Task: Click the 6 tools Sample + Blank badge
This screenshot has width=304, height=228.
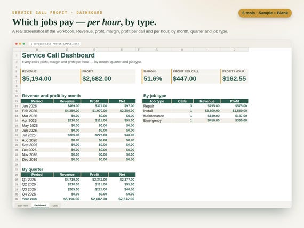Action: [x=265, y=13]
